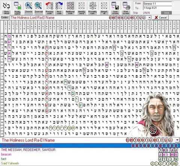Viewport: 180px width, 166px height.
Task: Select the 'fact' code row
Action: pos(90,159)
